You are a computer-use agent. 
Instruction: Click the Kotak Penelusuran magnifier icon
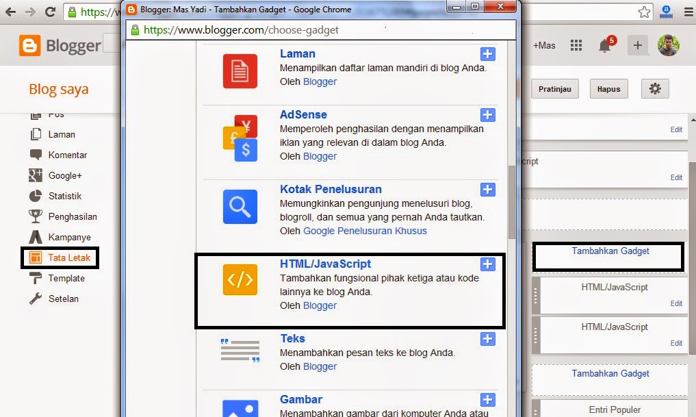coord(240,207)
